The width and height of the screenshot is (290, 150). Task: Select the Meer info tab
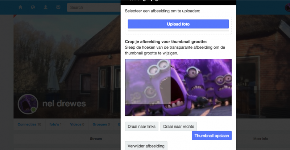point(261,139)
